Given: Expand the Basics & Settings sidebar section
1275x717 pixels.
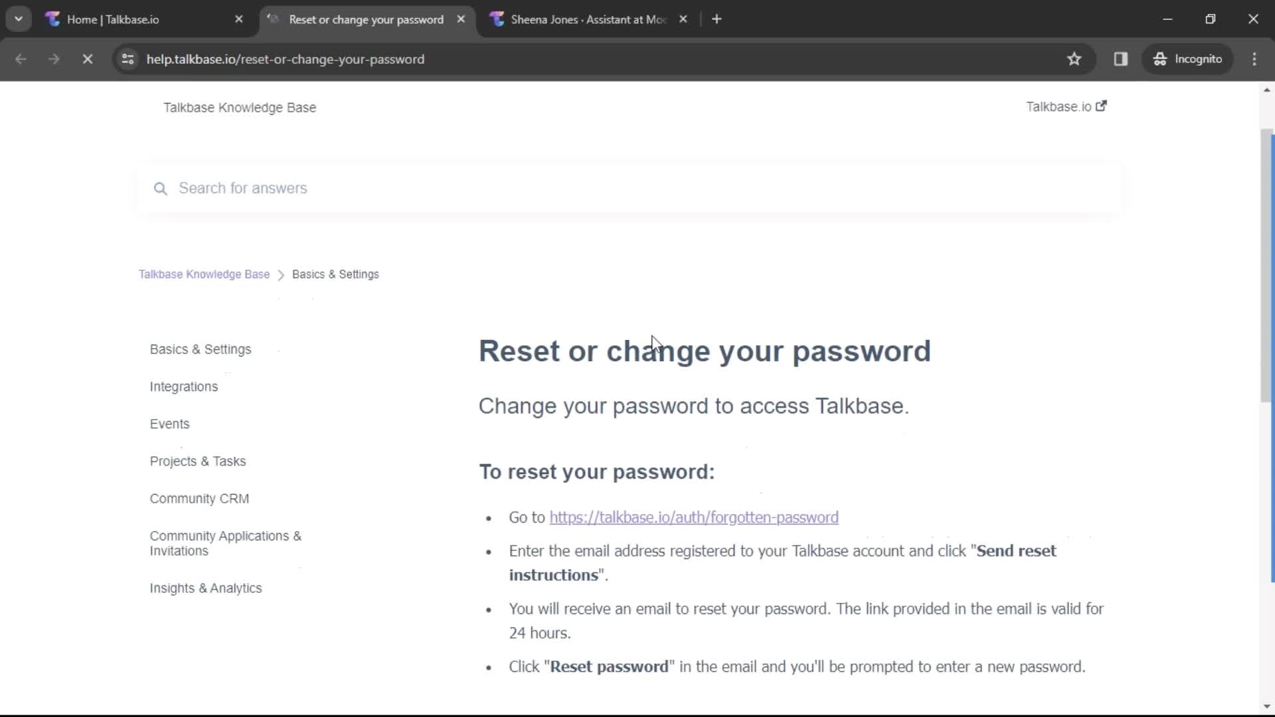Looking at the screenshot, I should coord(200,349).
